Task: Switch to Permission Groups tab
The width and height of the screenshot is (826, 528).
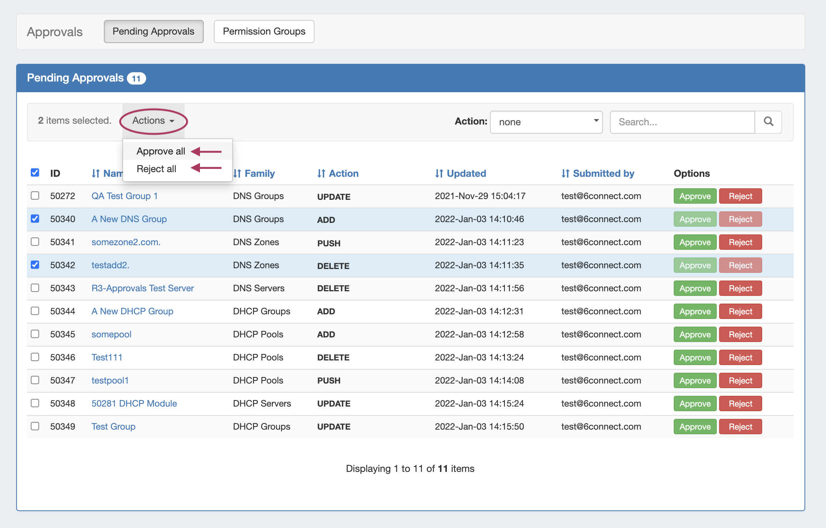Action: click(264, 32)
